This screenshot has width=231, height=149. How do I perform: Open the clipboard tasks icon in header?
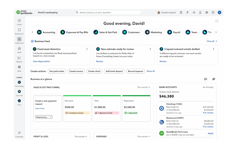click(181, 13)
